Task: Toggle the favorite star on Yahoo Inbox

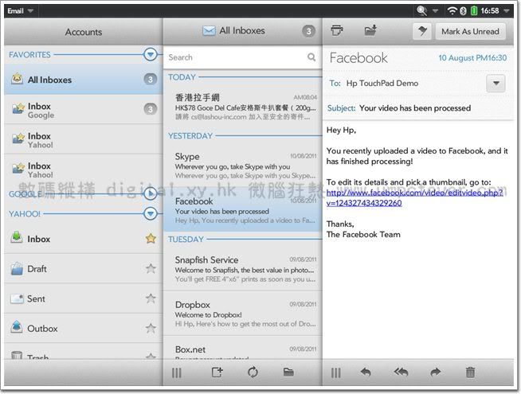Action: tap(150, 239)
